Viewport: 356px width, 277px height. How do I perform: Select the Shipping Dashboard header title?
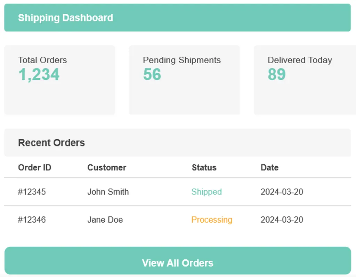(65, 18)
